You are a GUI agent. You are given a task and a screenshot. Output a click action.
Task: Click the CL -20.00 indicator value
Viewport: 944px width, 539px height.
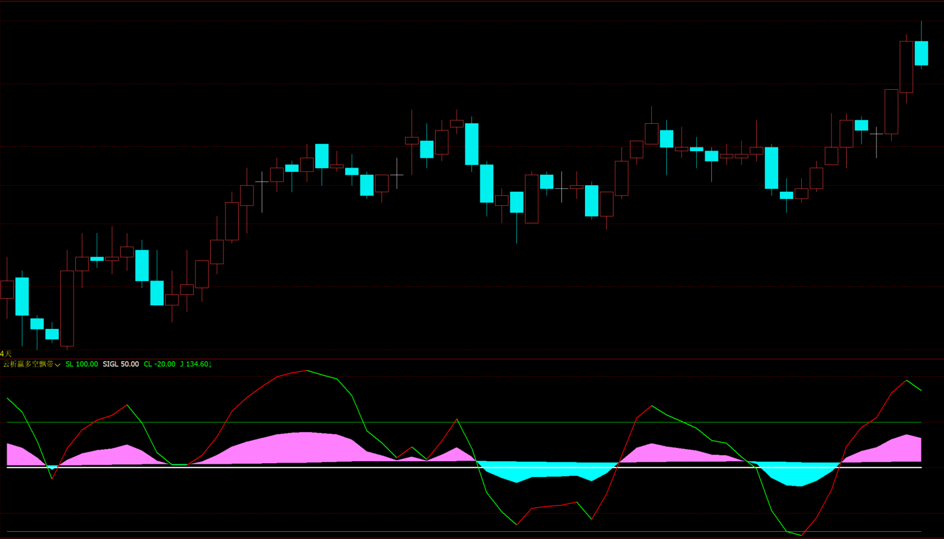pyautogui.click(x=159, y=364)
